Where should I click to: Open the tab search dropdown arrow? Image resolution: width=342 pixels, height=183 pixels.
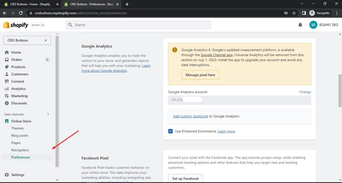point(302,4)
